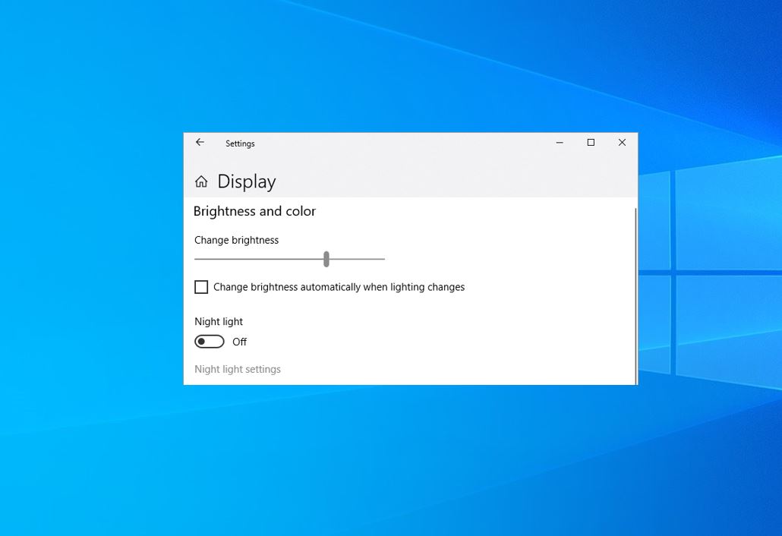Click the Display page heading
The height and width of the screenshot is (536, 782).
coord(246,181)
